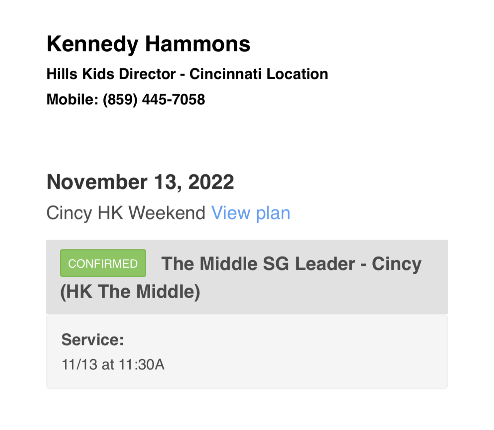
Task: Click the Cincinnati Location text
Action: (259, 74)
